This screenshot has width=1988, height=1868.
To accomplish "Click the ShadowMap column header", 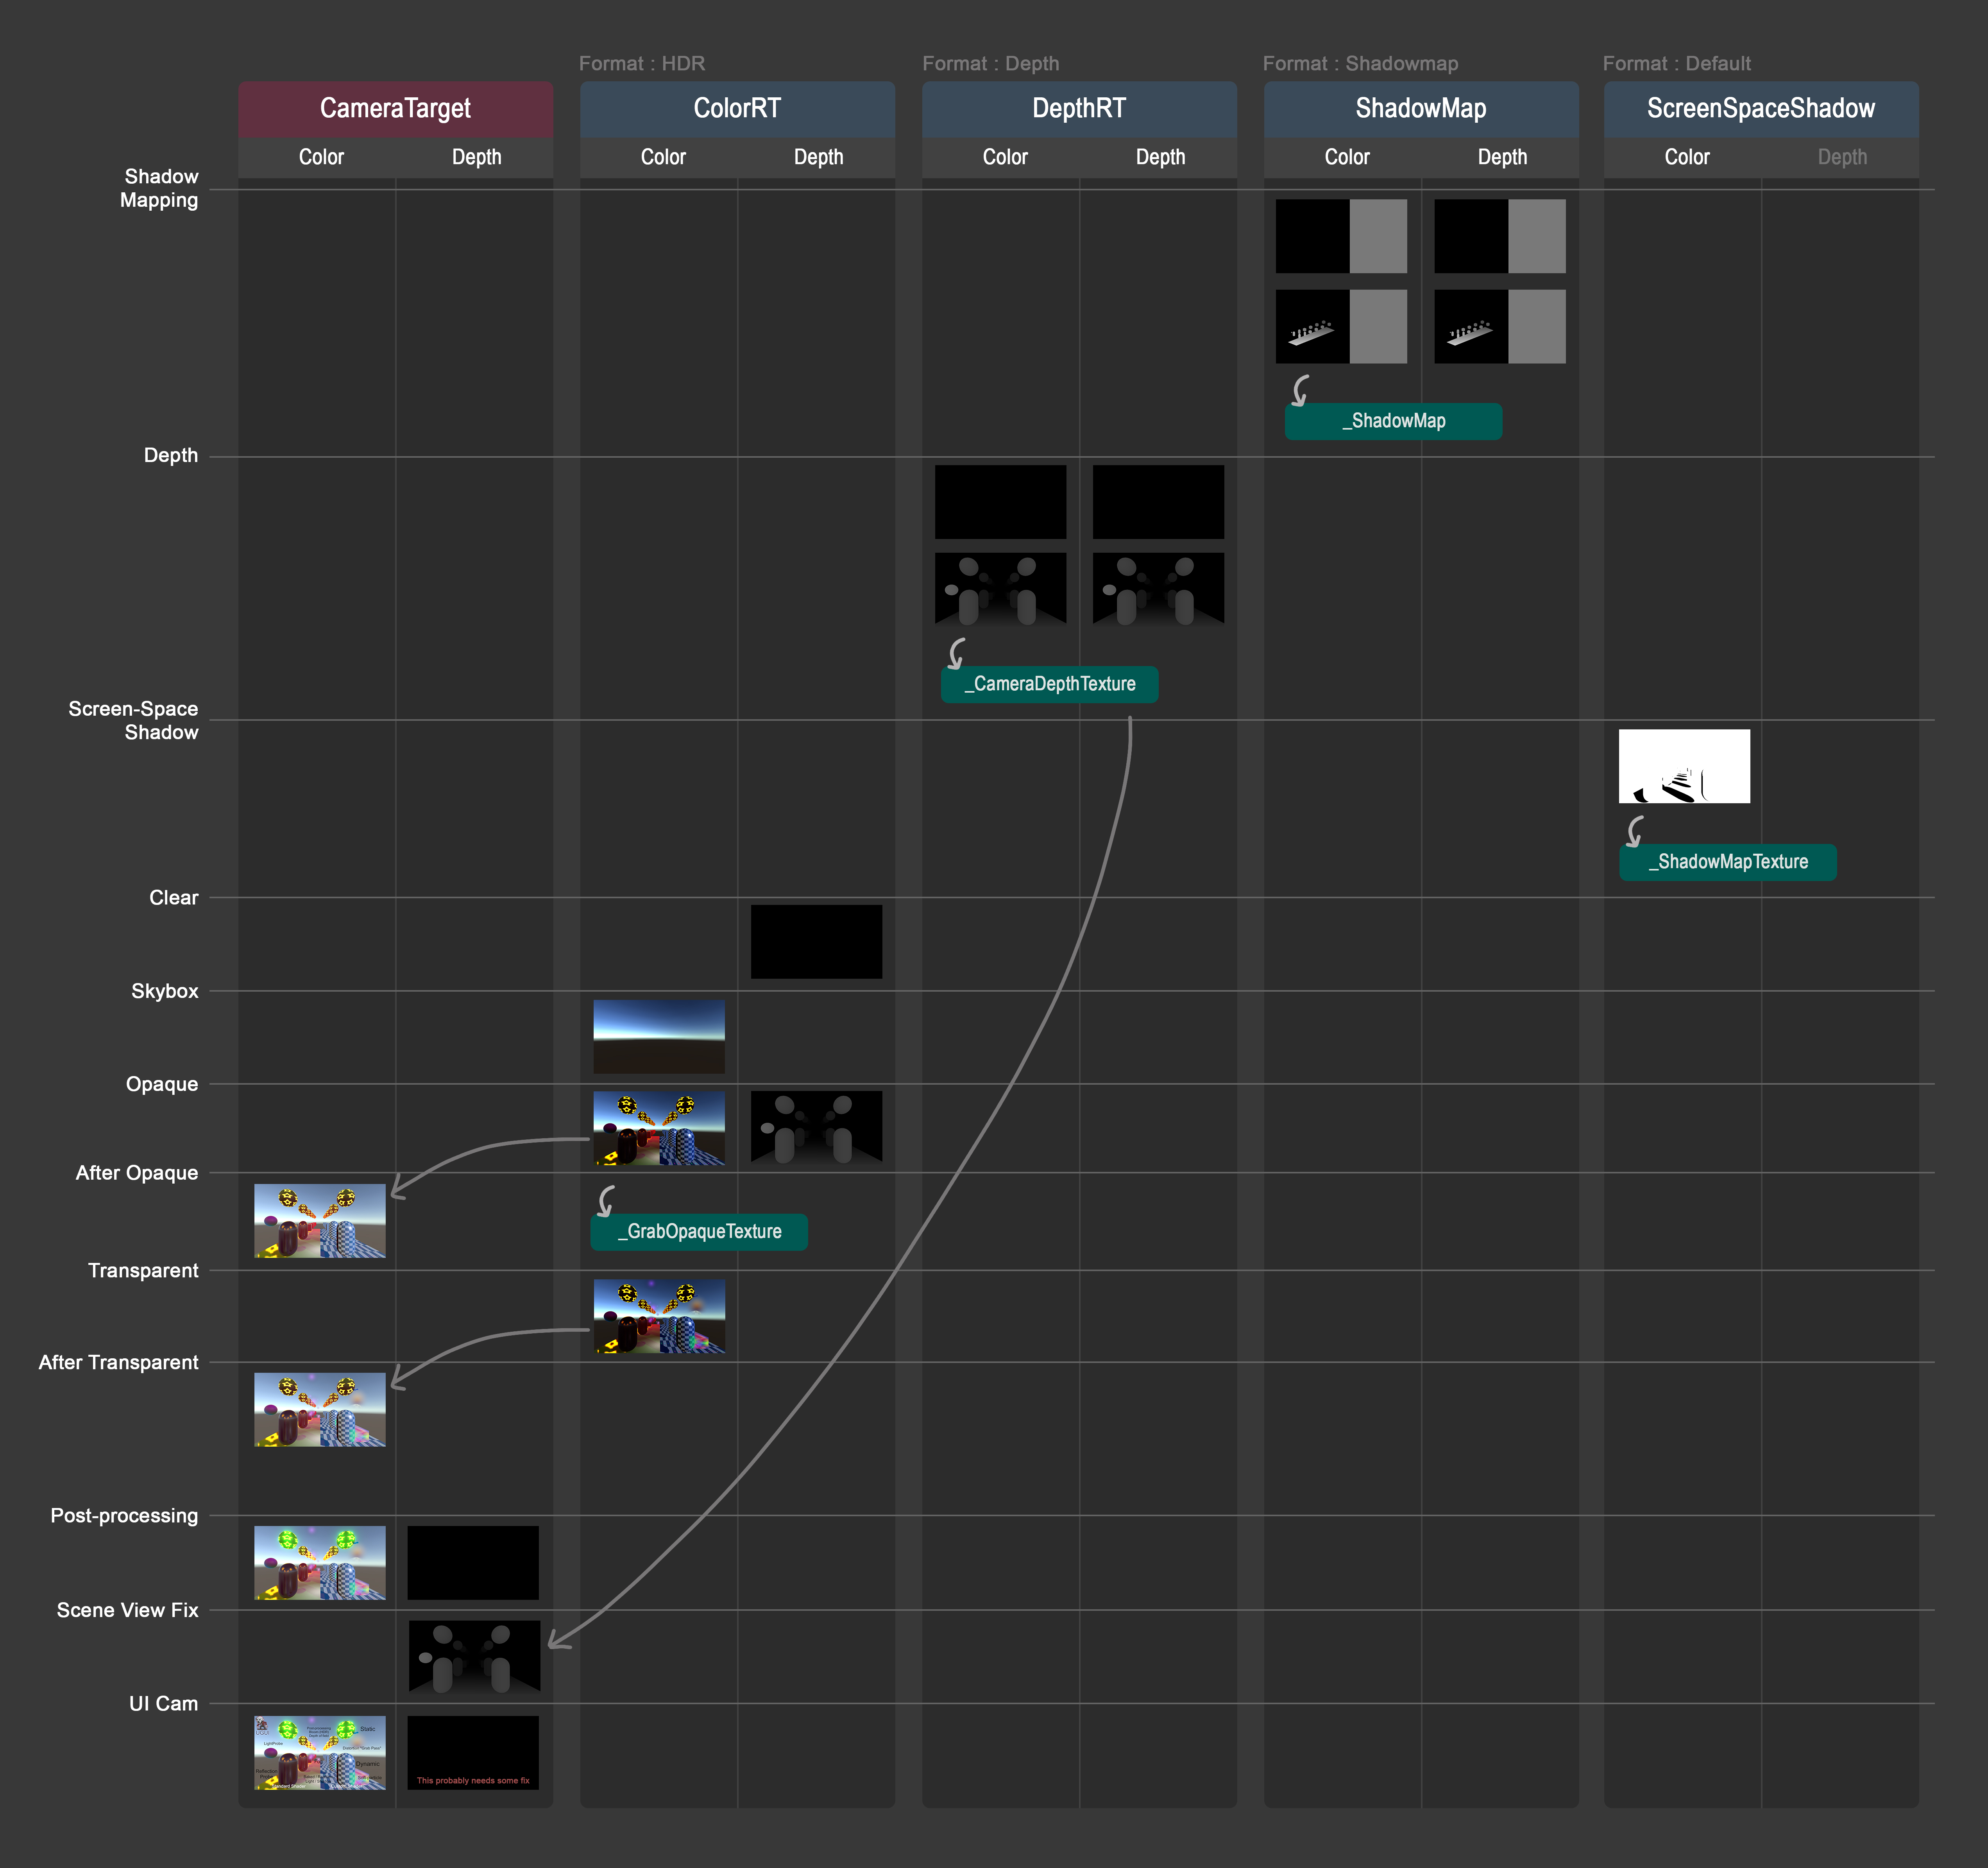I will click(x=1420, y=108).
